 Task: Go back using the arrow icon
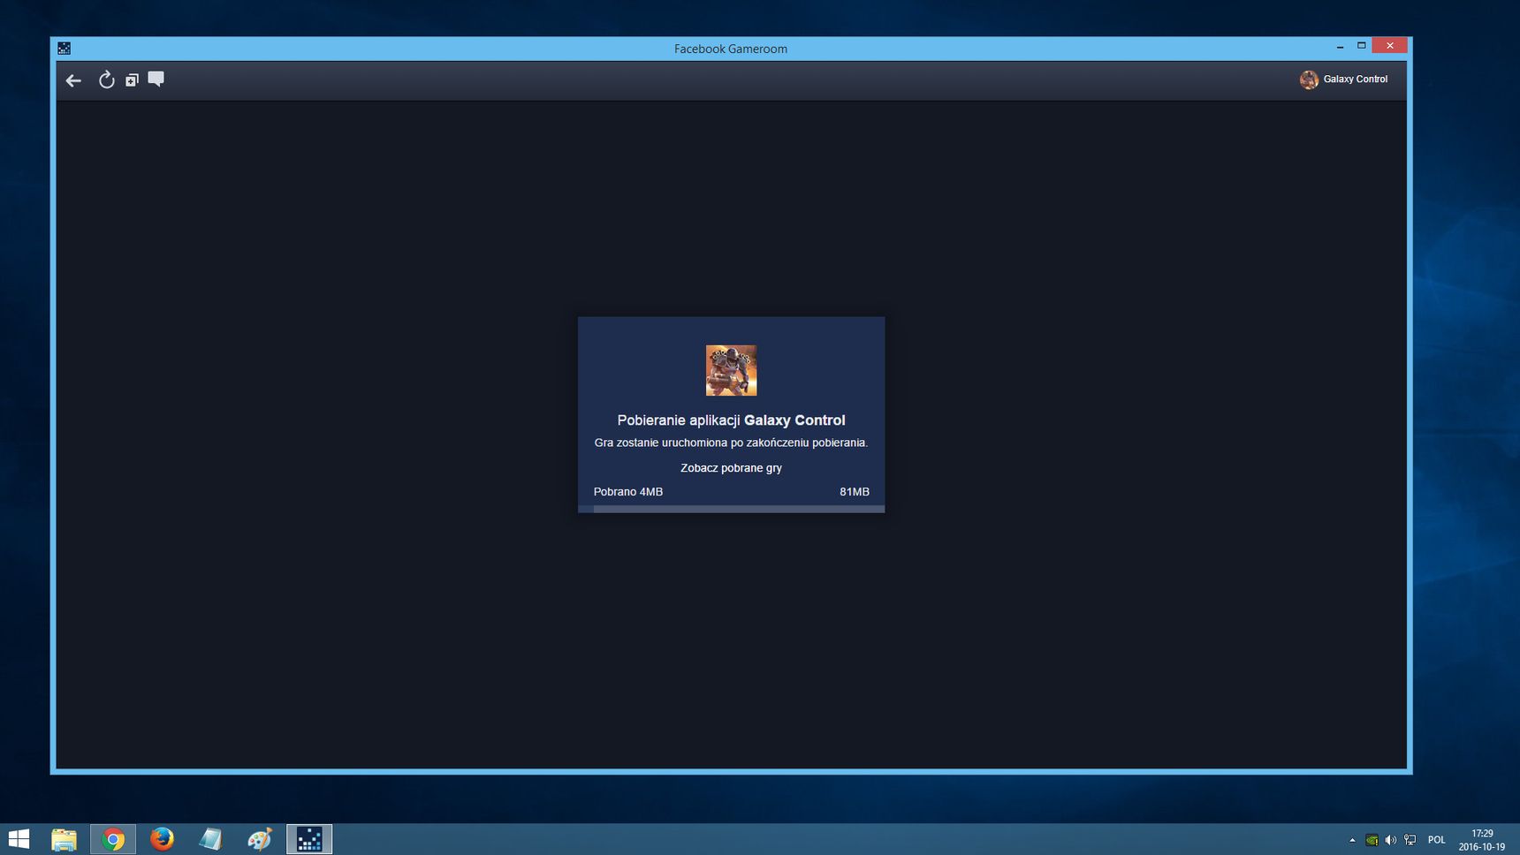tap(73, 80)
